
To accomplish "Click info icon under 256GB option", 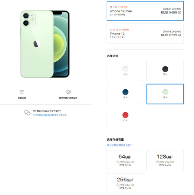I will (x=118, y=185).
